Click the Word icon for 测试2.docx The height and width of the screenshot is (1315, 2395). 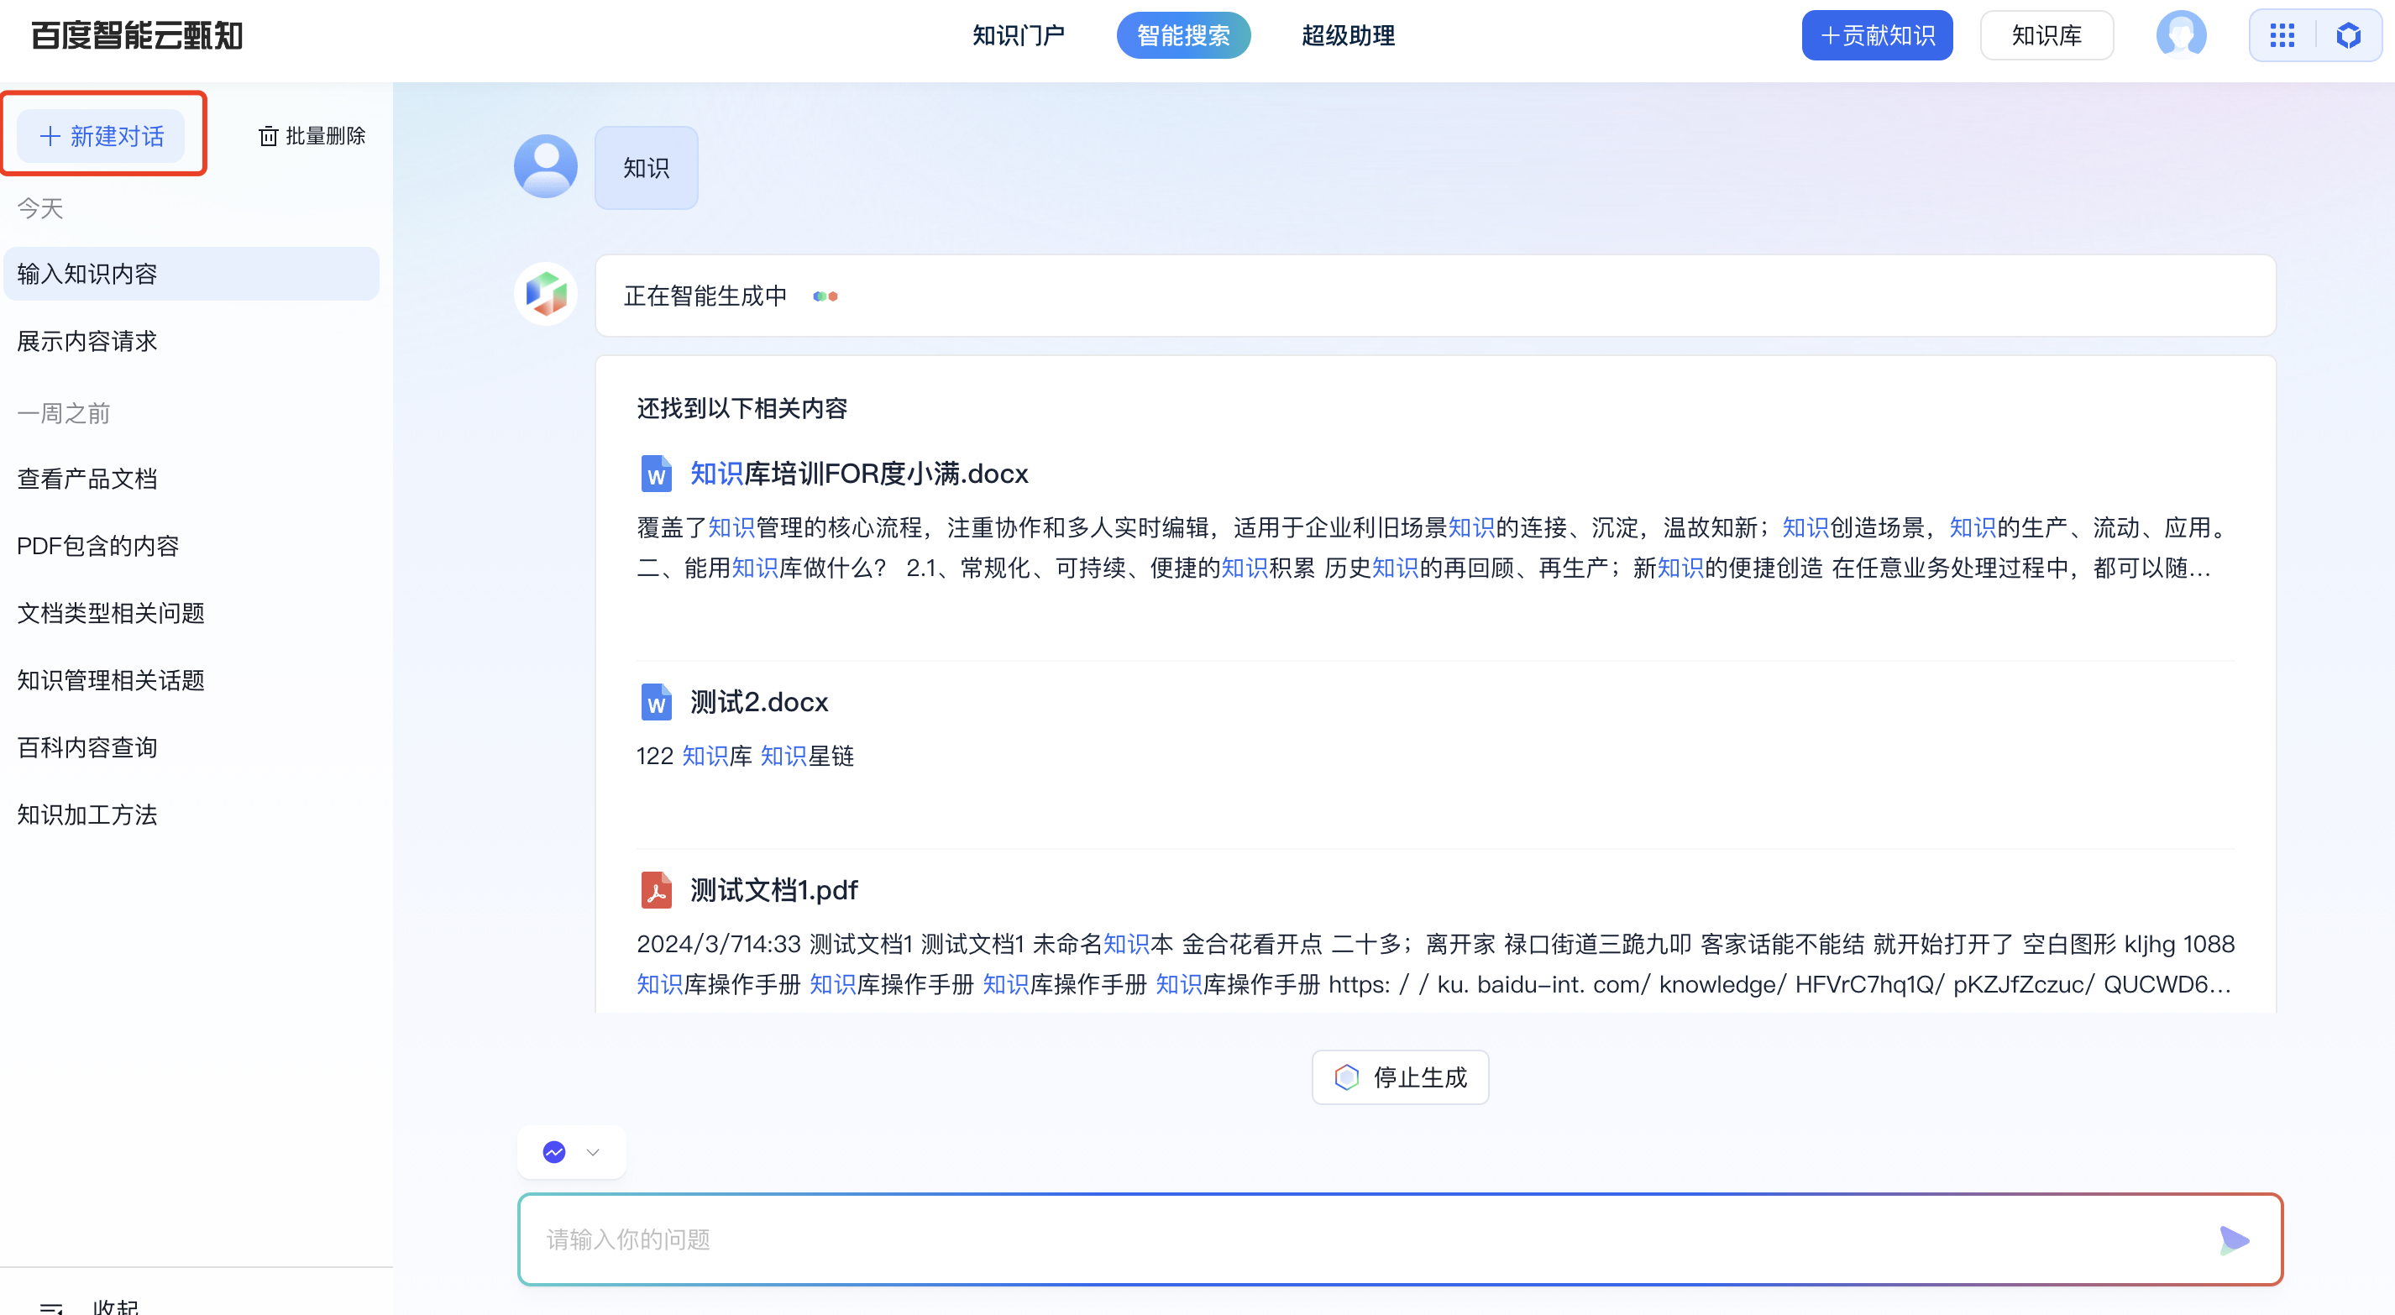click(x=656, y=701)
